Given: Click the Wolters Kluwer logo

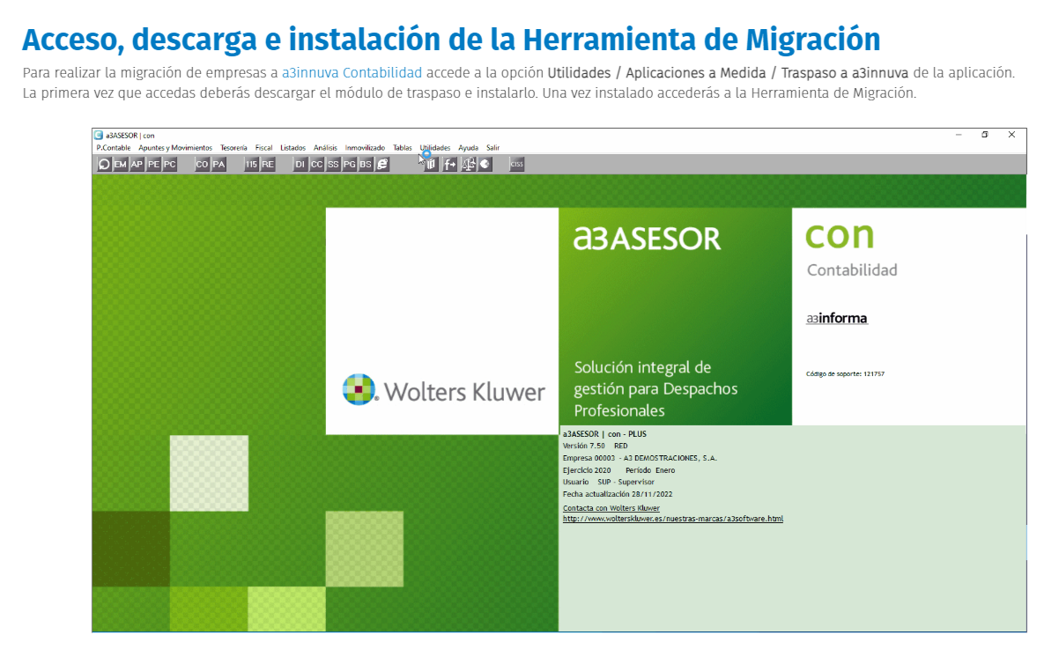Looking at the screenshot, I should [x=443, y=390].
